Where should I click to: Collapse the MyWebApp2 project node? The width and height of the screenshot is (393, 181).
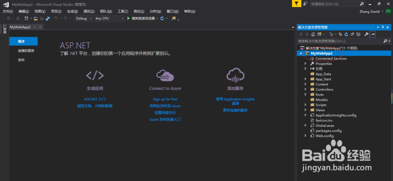tap(301, 53)
